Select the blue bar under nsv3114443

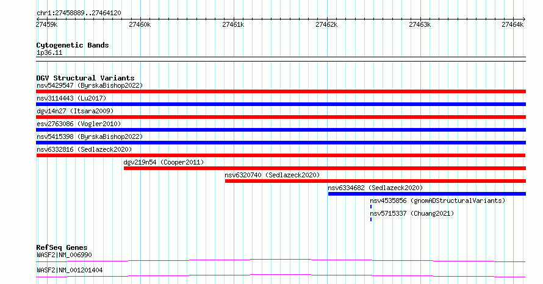pos(281,104)
